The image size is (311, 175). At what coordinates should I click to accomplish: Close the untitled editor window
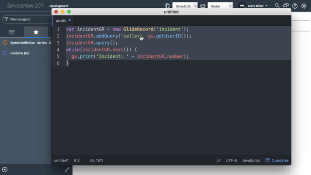point(56,12)
